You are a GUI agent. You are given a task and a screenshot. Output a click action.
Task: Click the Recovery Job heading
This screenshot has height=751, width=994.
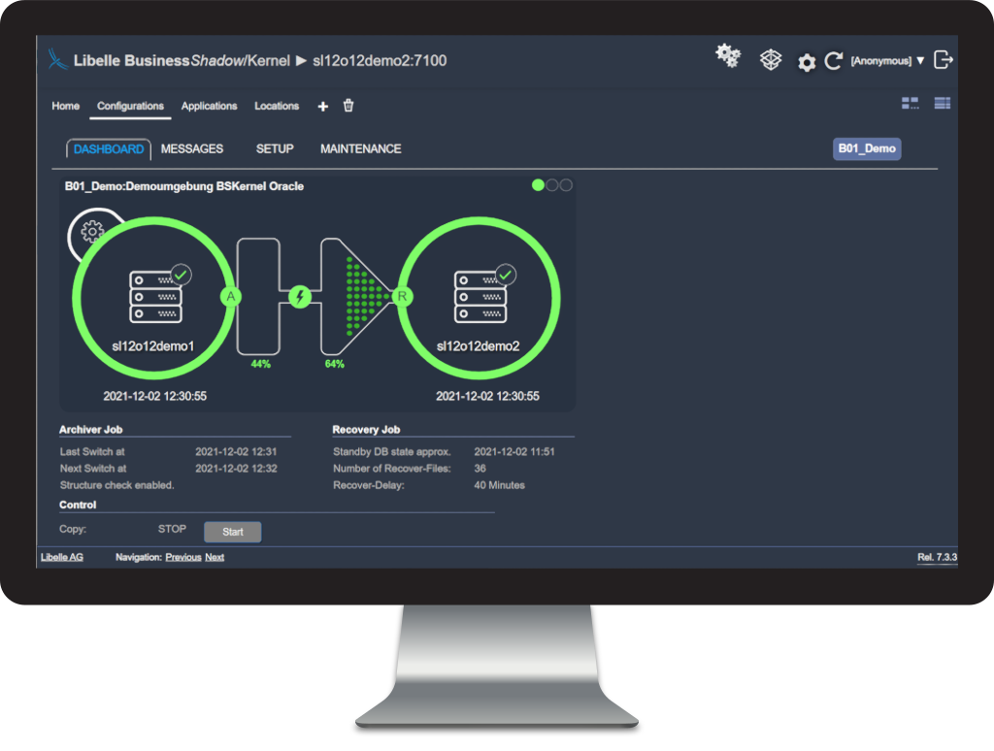[x=366, y=430]
